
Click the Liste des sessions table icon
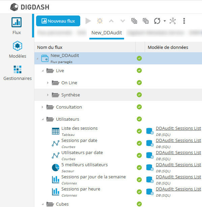[56, 131]
